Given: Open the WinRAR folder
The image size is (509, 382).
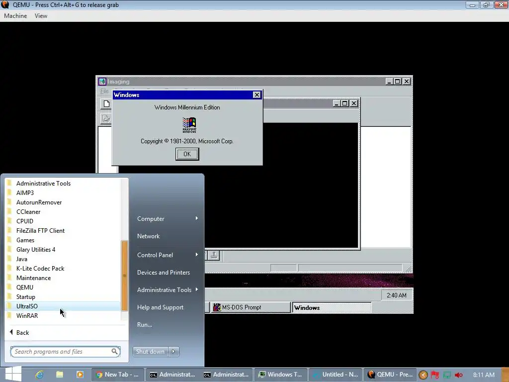Looking at the screenshot, I should point(63,315).
